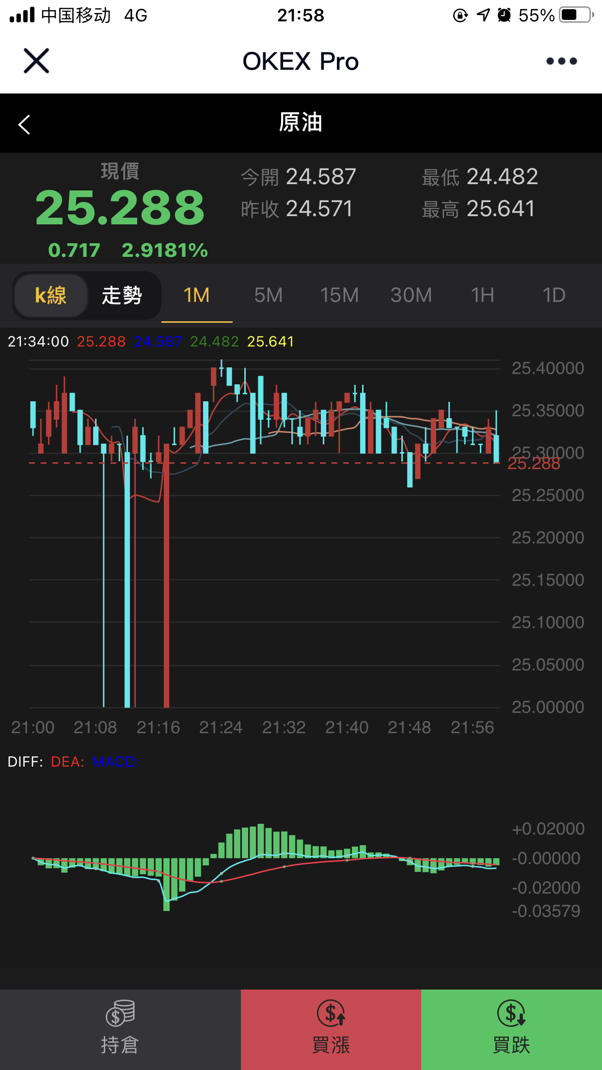Tap the alarm clock status bar icon
The height and width of the screenshot is (1070, 602).
[504, 15]
